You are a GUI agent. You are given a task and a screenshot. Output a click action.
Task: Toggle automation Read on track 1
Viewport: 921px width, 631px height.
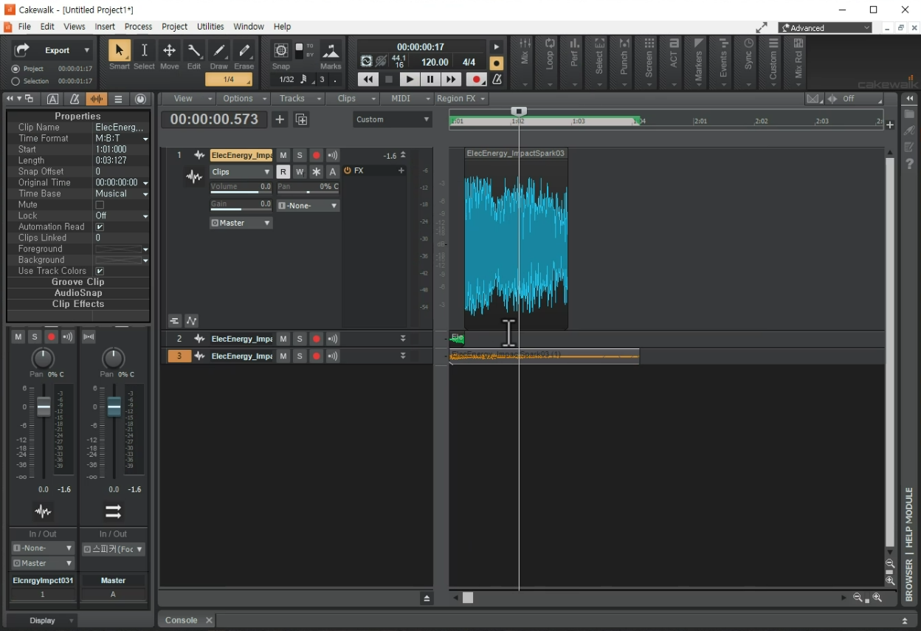(x=283, y=171)
